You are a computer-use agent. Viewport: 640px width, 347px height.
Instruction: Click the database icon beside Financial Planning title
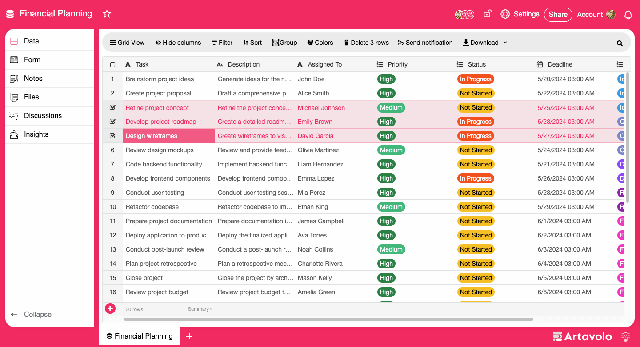[x=10, y=14]
